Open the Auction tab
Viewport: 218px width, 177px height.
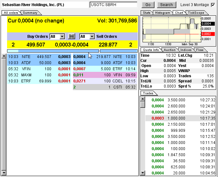170,50
